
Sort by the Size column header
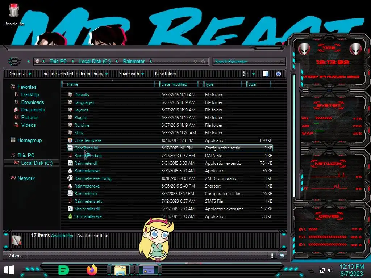coord(258,84)
